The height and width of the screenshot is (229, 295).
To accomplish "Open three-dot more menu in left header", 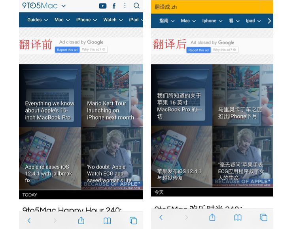I will tap(125, 6).
